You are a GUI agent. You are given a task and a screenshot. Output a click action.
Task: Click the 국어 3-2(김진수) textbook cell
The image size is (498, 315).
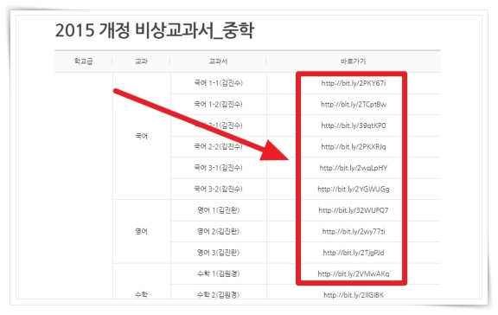point(218,189)
